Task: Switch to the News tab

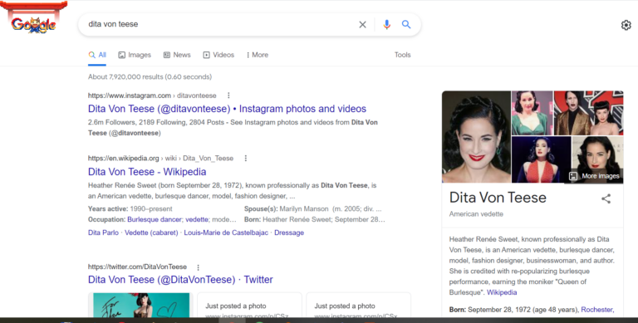Action: pos(177,55)
